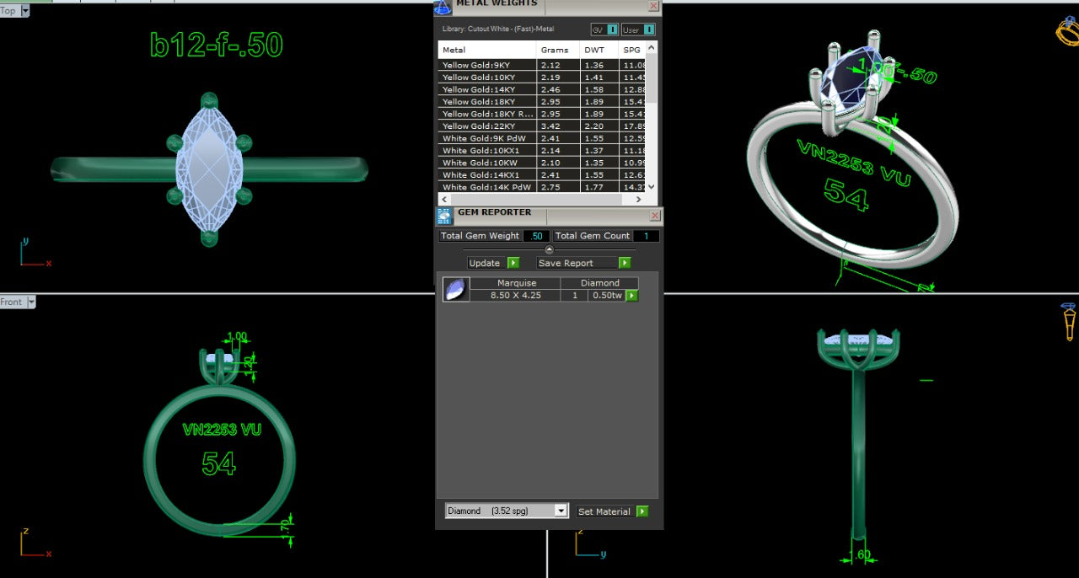Select the Yellow Gold:18KY R... row
Image resolution: width=1079 pixels, height=578 pixels.
point(541,114)
